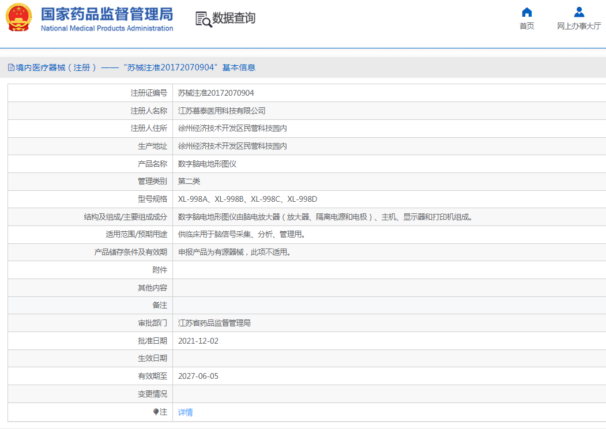
Task: Select approval date 2021-12-02
Action: (198, 341)
